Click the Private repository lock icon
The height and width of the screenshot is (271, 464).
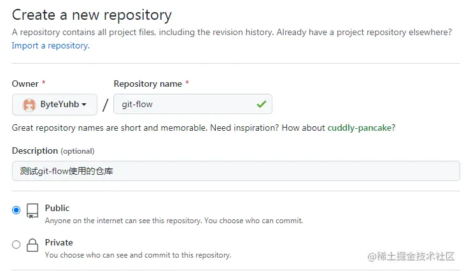pos(32,245)
